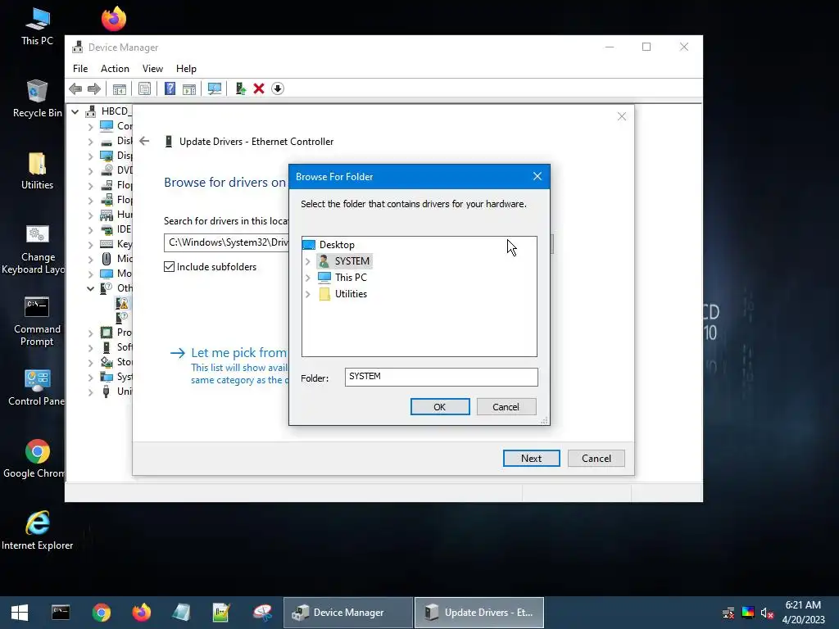
Task: Click the Properties toolbar icon
Action: click(144, 88)
